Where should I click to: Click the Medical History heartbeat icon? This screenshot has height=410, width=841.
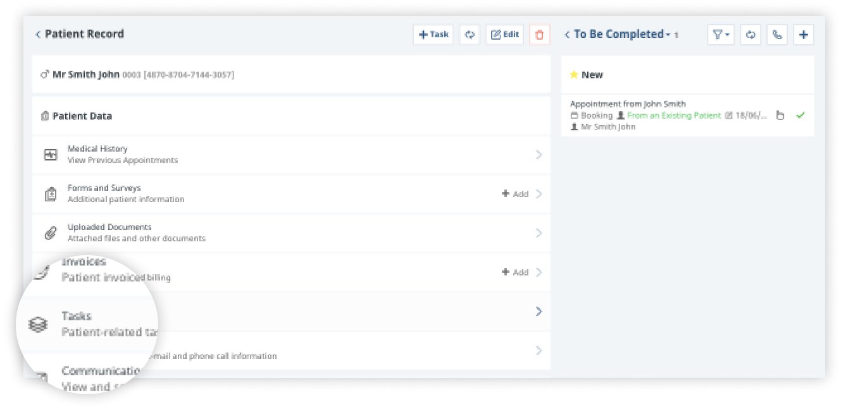pyautogui.click(x=51, y=155)
